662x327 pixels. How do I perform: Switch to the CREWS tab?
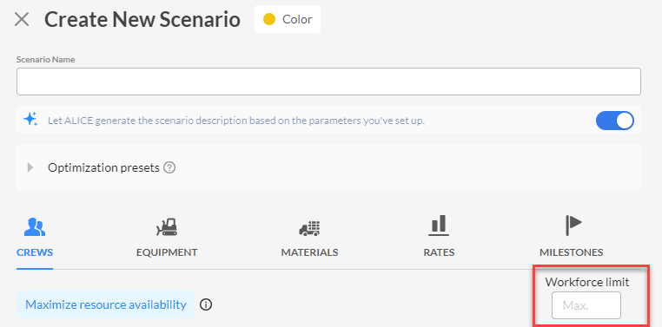click(x=35, y=252)
